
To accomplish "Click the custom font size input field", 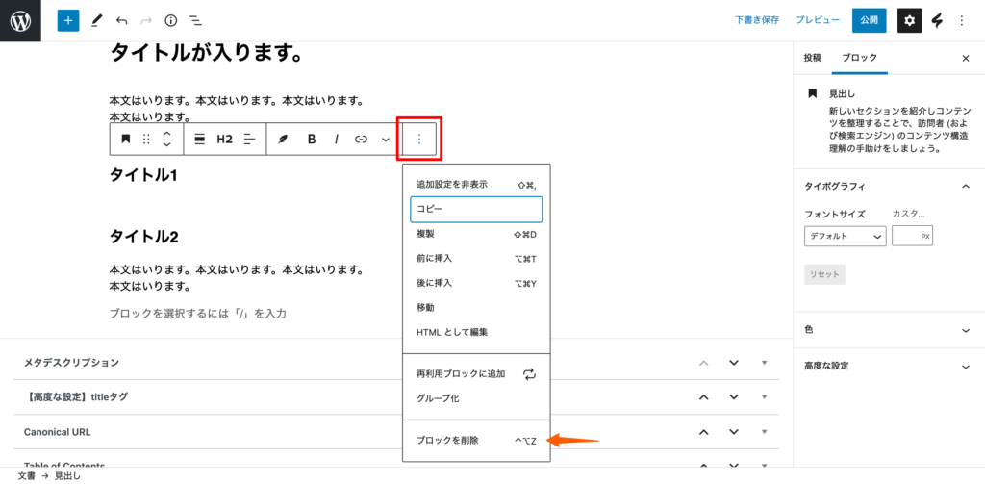I will click(905, 237).
